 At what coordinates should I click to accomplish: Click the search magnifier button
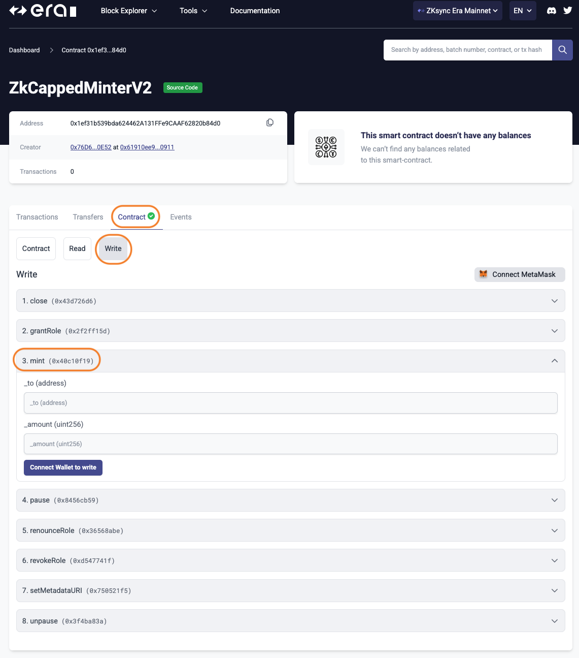pyautogui.click(x=562, y=50)
